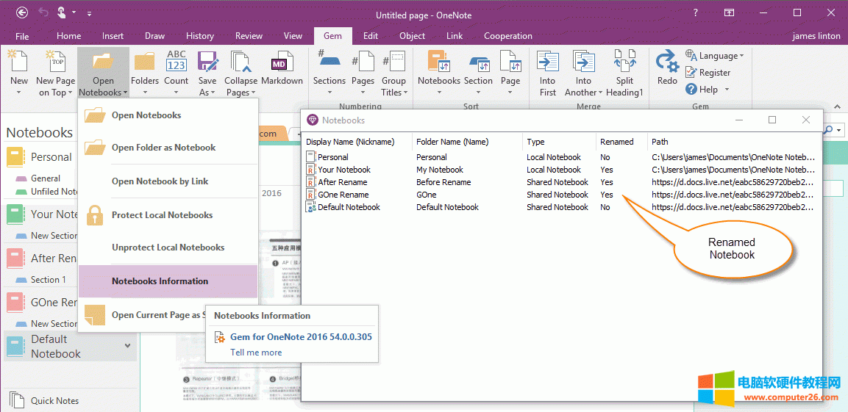
Task: Click the Tell me more link
Action: (256, 353)
